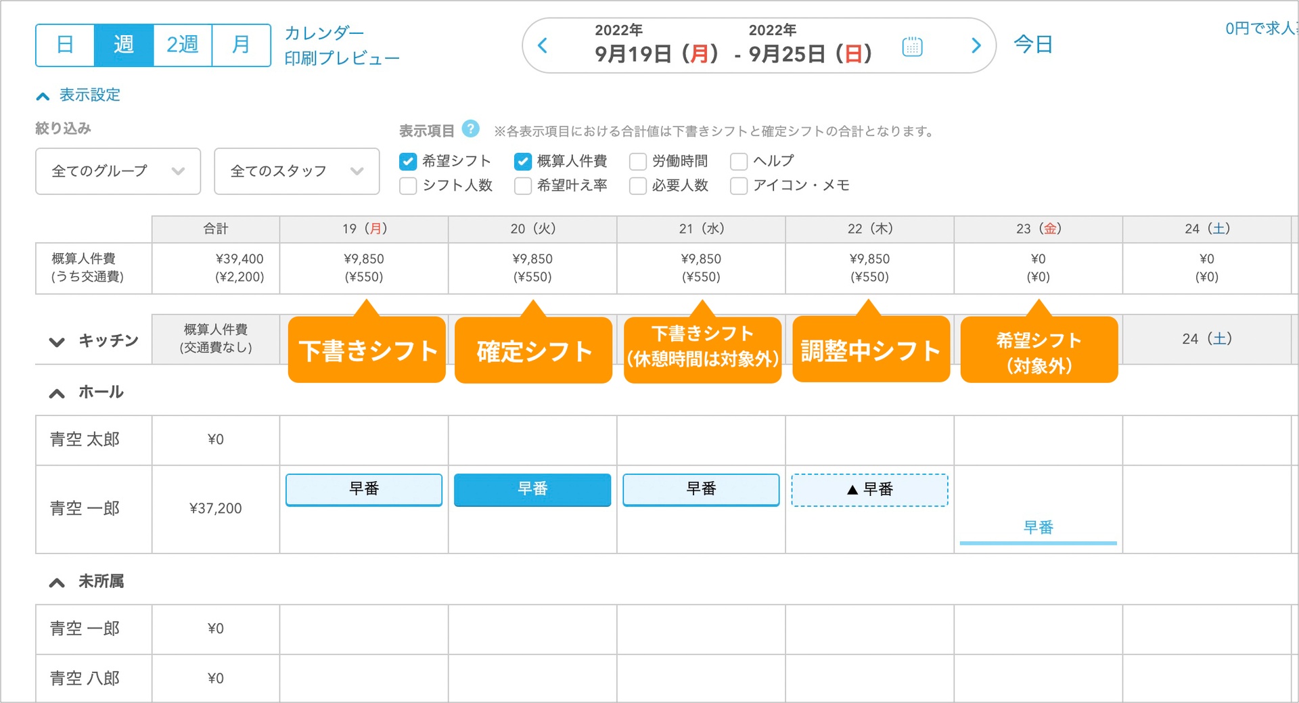Image resolution: width=1299 pixels, height=703 pixels.
Task: Open the 全てのスタッフ dropdown
Action: (296, 171)
